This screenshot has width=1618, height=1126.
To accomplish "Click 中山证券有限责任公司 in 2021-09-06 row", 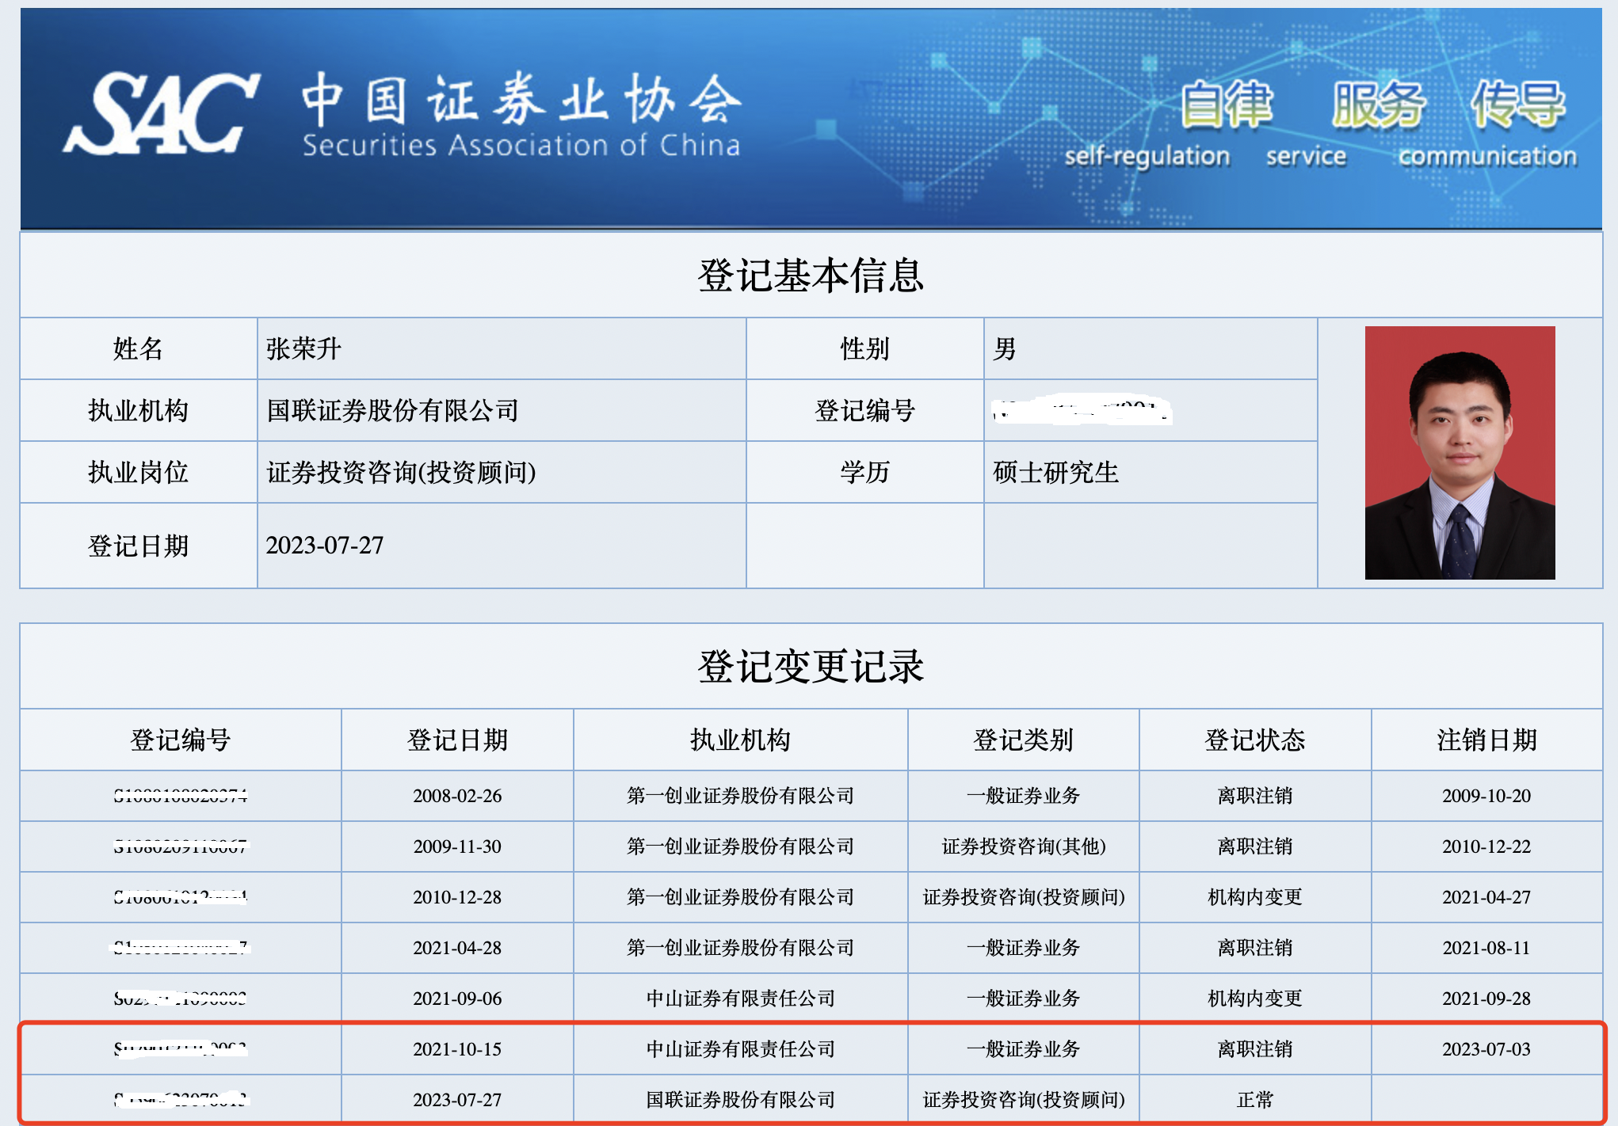I will click(740, 999).
